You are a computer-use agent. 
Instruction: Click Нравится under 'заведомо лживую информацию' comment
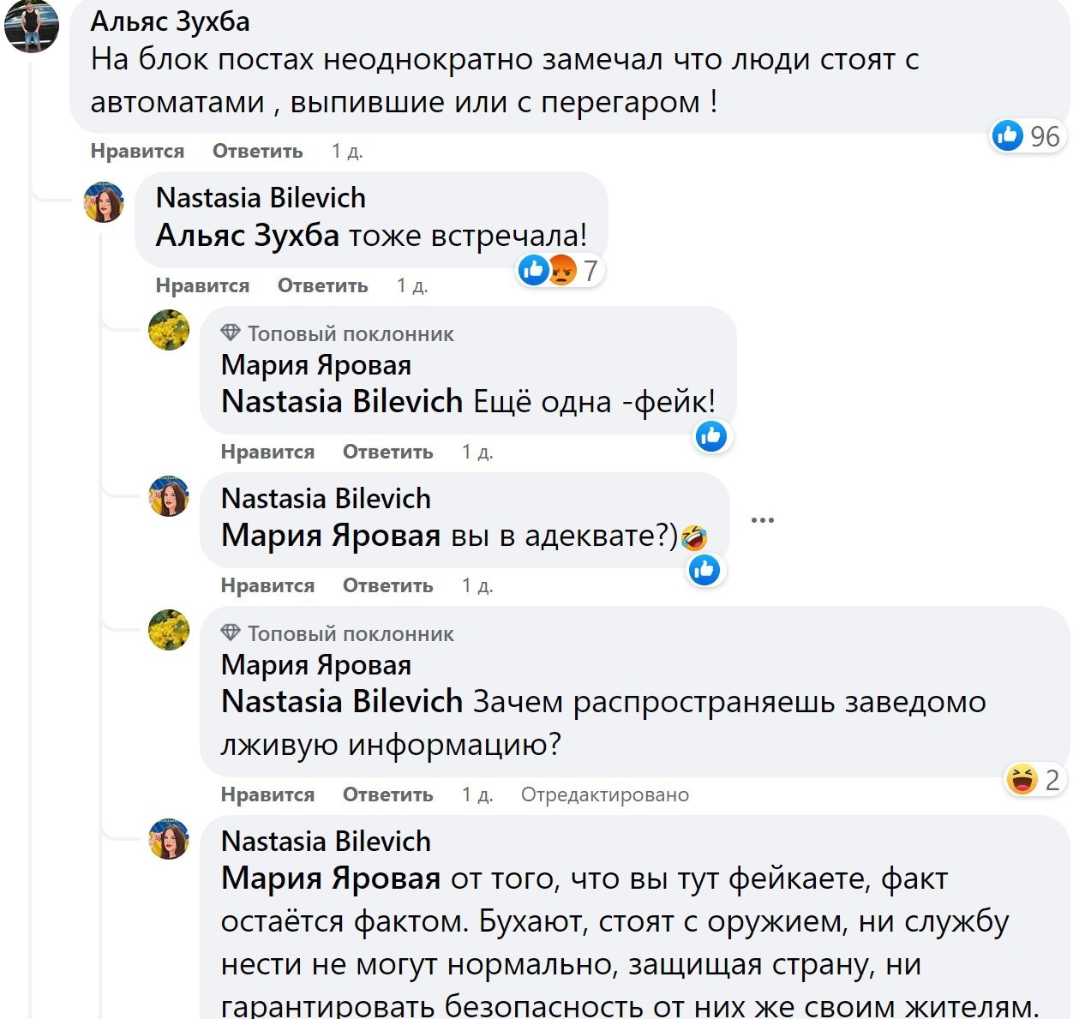(x=267, y=794)
